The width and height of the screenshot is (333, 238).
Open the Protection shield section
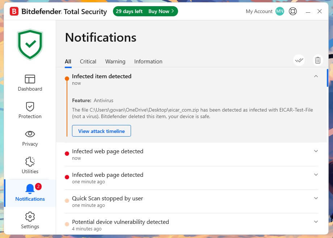(30, 110)
